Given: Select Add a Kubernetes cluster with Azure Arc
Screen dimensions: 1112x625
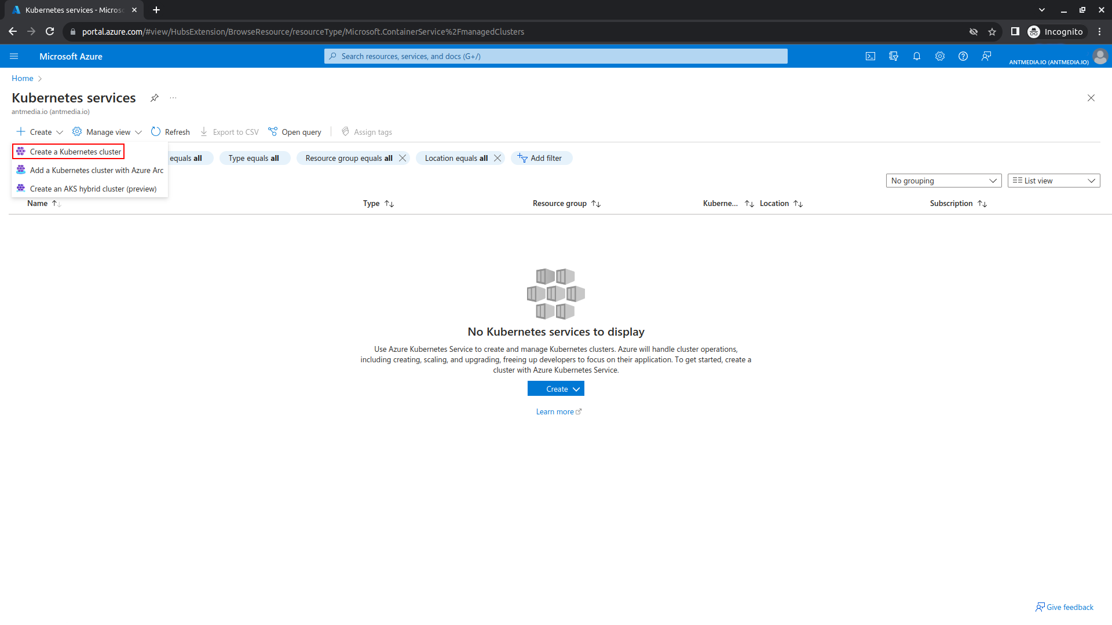Looking at the screenshot, I should coord(90,170).
